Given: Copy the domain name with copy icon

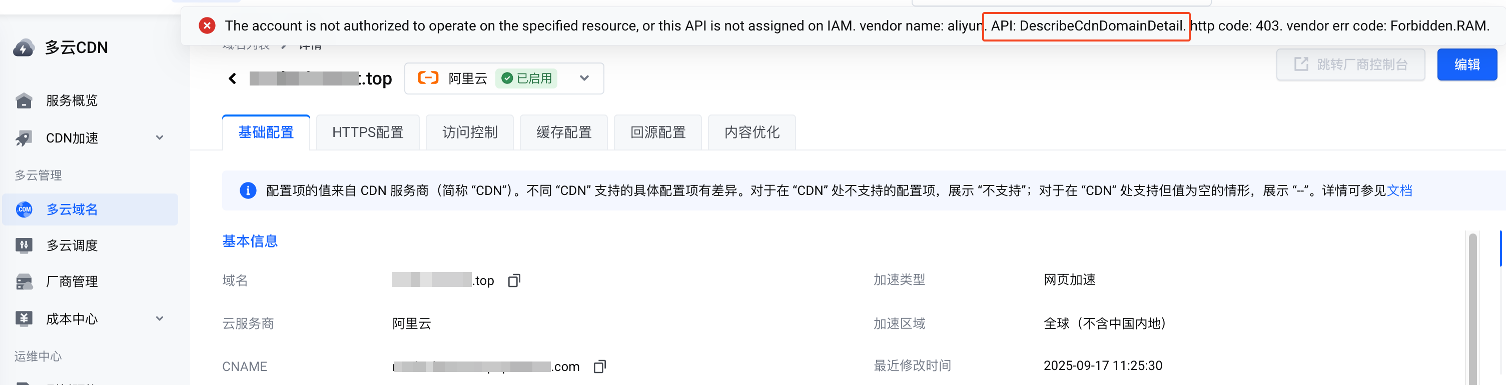Looking at the screenshot, I should tap(514, 281).
